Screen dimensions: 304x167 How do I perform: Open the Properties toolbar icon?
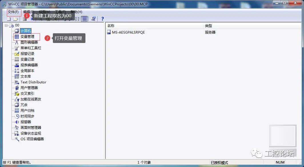[94, 19]
